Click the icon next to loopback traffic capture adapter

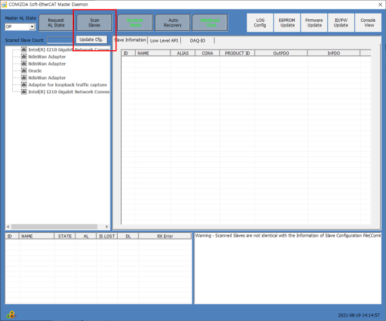(x=24, y=85)
